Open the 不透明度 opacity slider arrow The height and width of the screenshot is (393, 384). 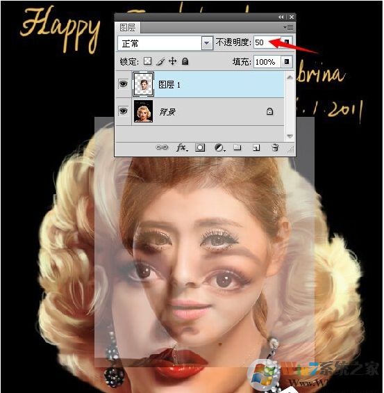pyautogui.click(x=286, y=42)
